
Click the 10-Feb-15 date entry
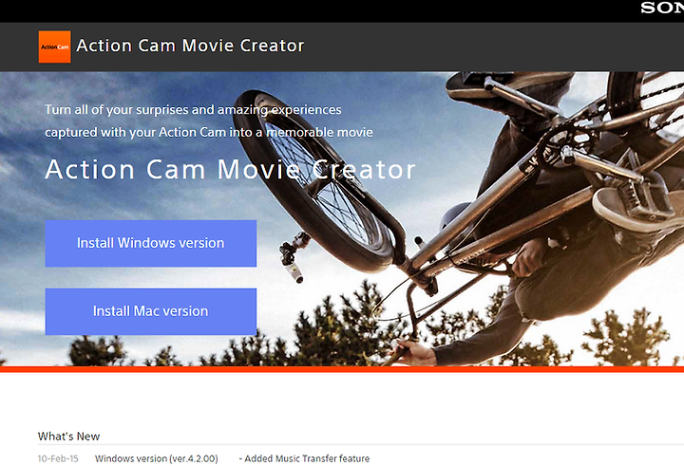(58, 458)
